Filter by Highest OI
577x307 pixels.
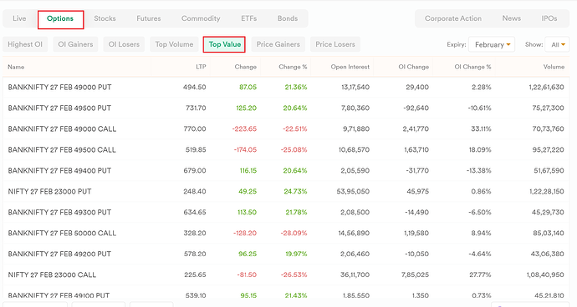(x=25, y=44)
